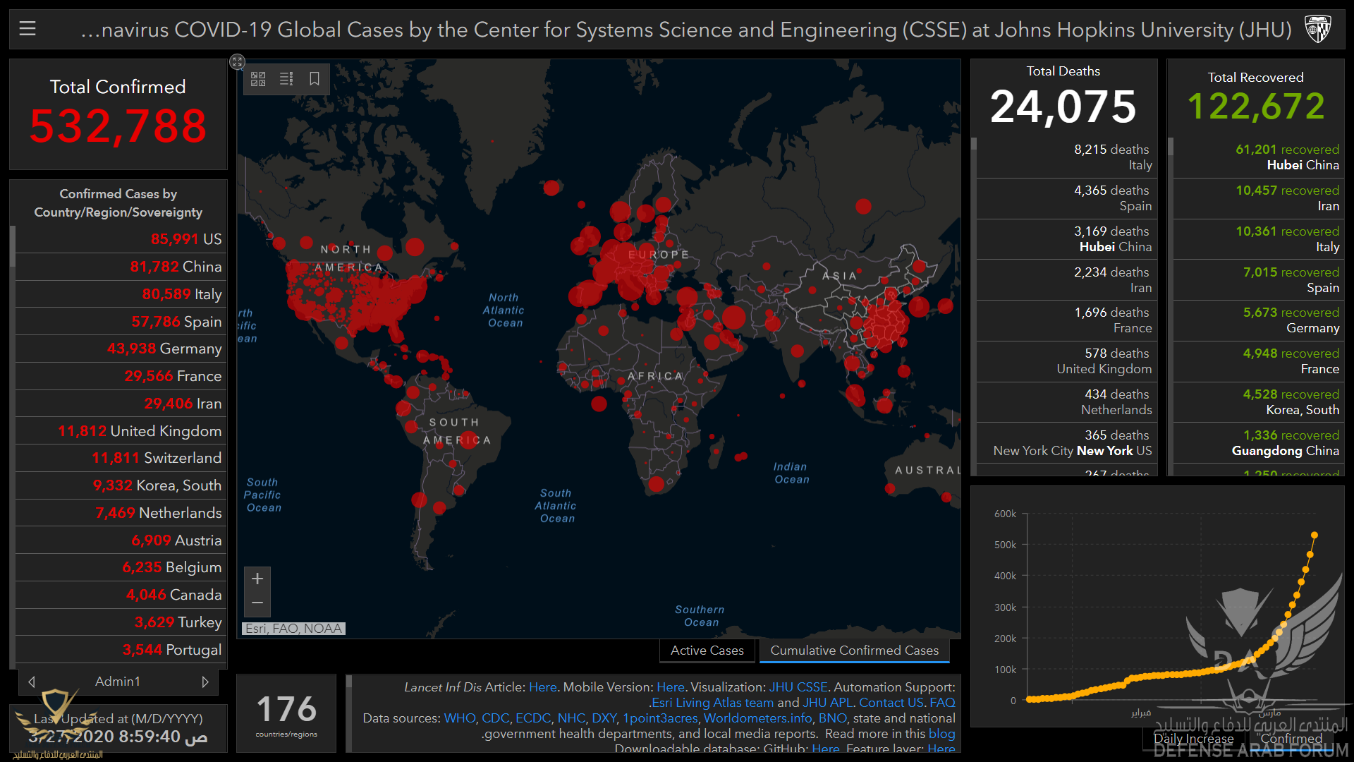Click the Contact US link
The height and width of the screenshot is (762, 1354).
[x=891, y=703]
